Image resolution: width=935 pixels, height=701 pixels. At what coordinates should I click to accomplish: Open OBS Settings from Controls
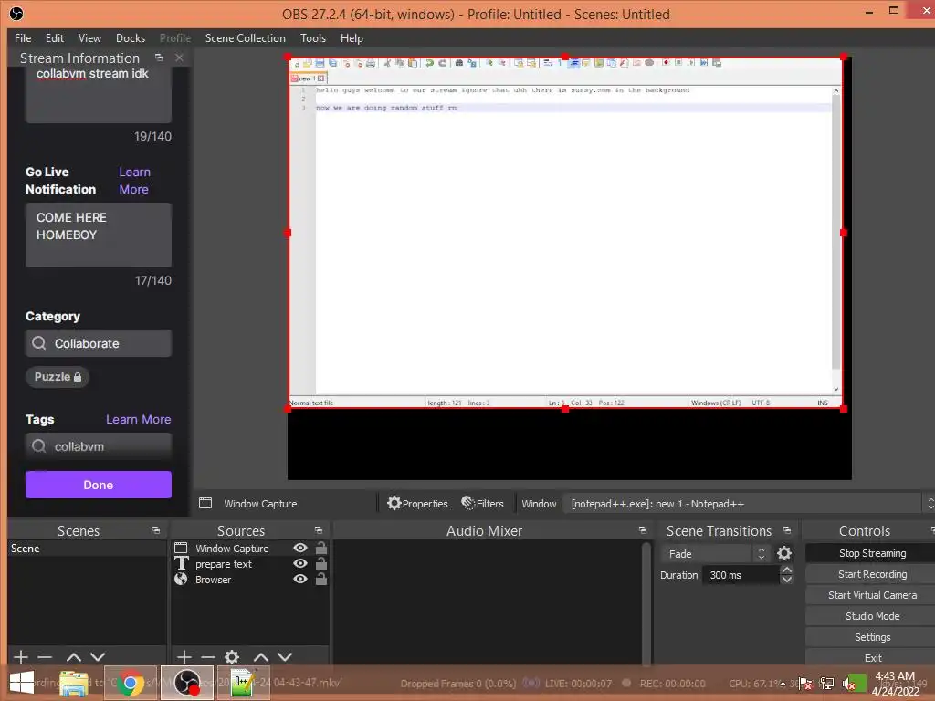[872, 637]
